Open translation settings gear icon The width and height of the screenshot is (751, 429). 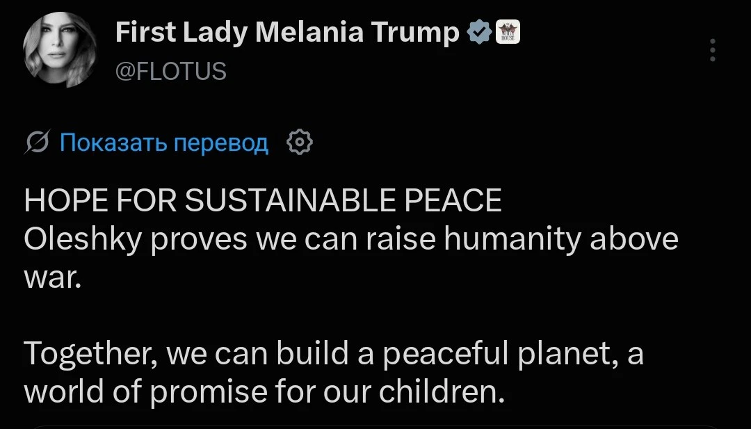pyautogui.click(x=299, y=143)
